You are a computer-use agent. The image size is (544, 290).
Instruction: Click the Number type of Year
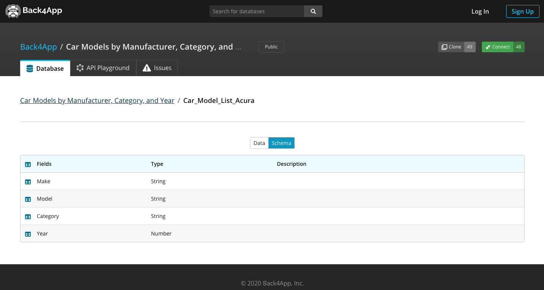(x=161, y=234)
